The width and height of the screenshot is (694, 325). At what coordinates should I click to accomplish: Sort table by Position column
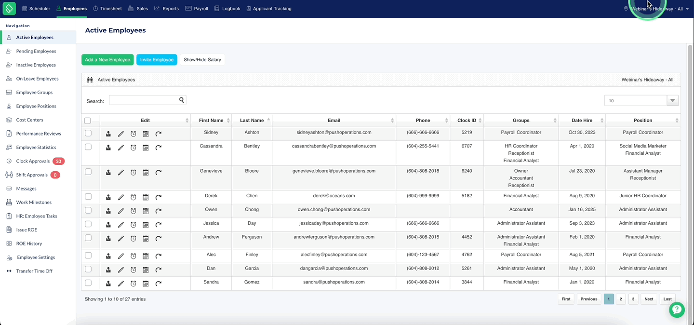[x=643, y=121]
